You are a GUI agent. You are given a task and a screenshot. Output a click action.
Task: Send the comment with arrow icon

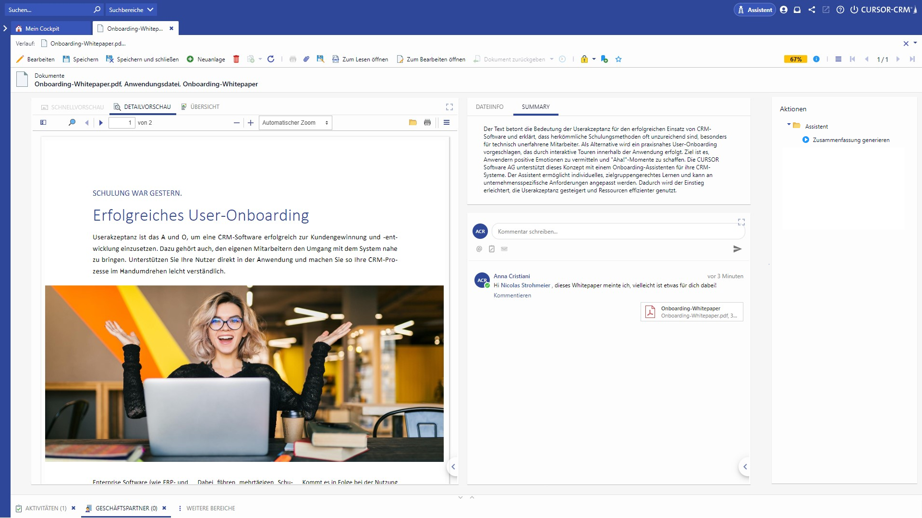point(738,249)
